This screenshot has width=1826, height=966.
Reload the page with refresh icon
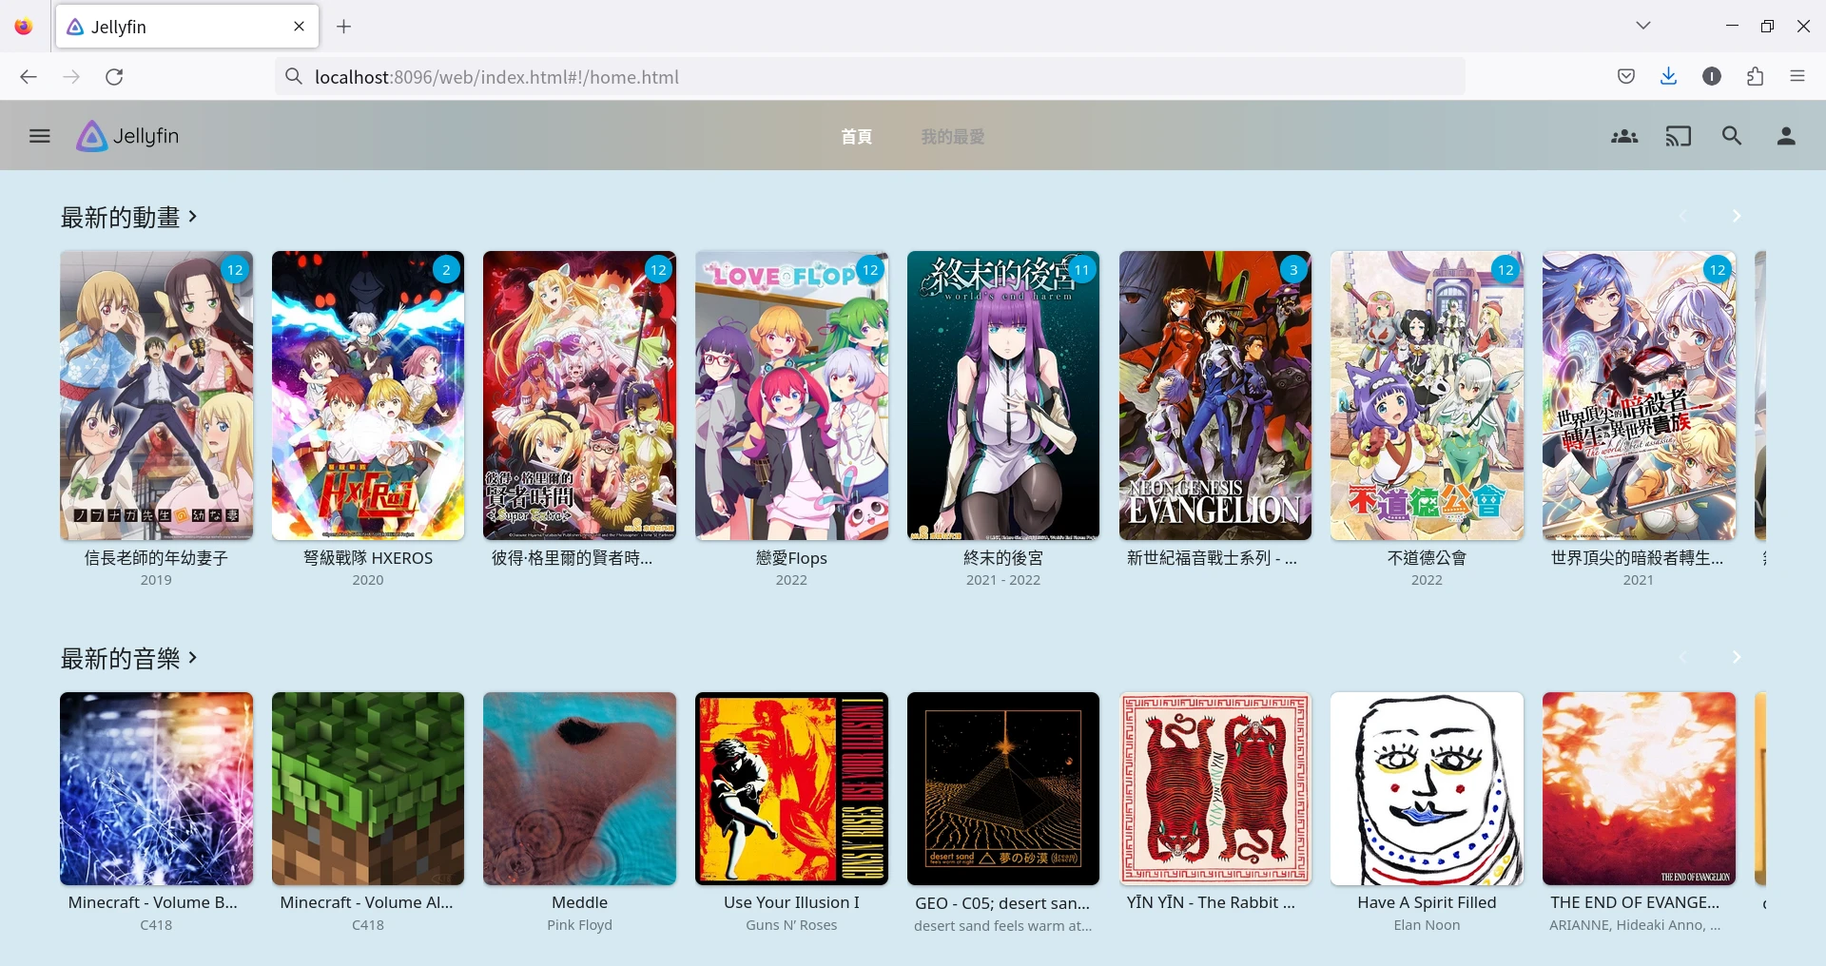pos(114,77)
